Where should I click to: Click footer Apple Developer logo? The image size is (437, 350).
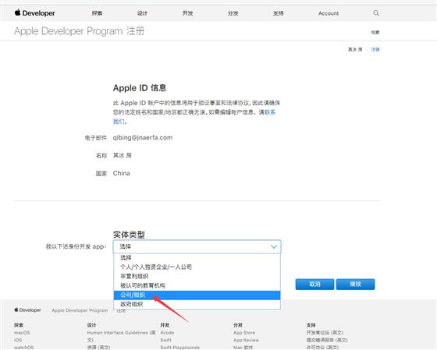tap(27, 310)
